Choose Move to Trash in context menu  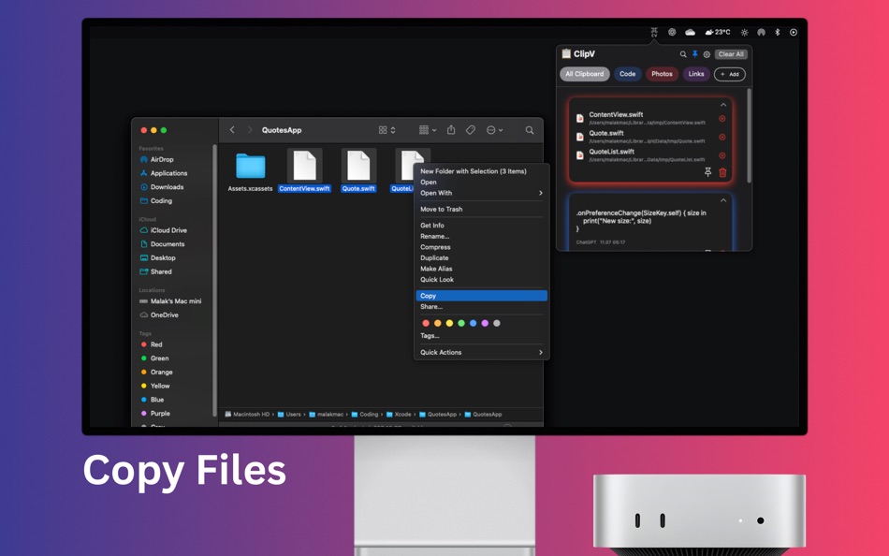[481, 210]
